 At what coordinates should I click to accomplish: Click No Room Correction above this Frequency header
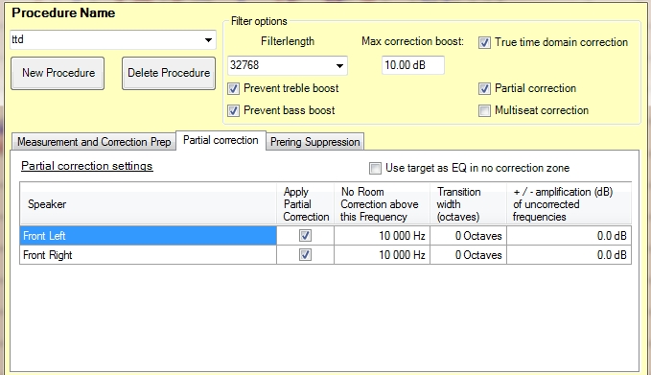tap(382, 204)
